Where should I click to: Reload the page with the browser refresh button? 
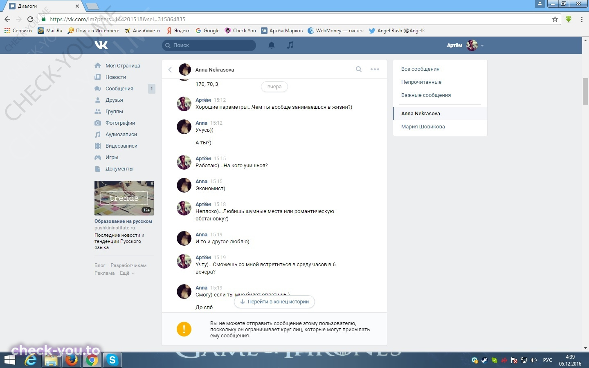30,19
